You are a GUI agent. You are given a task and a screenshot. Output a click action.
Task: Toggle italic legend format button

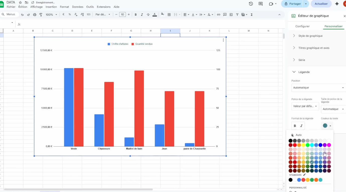(301, 126)
